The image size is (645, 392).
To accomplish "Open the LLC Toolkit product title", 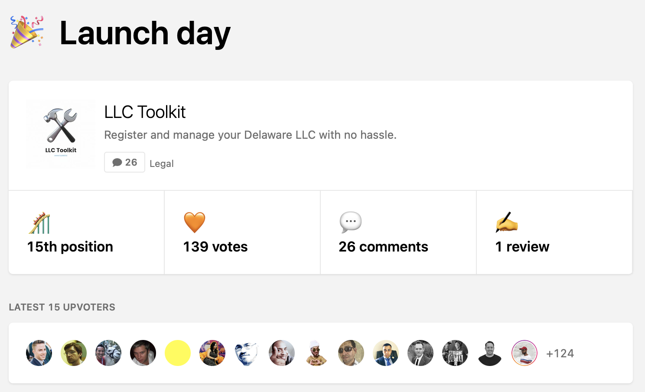I will pyautogui.click(x=145, y=112).
